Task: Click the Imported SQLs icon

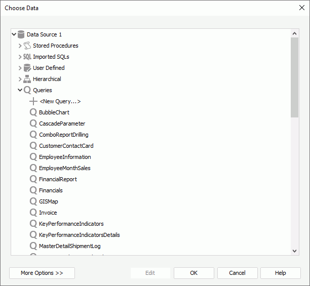Action: coord(27,57)
